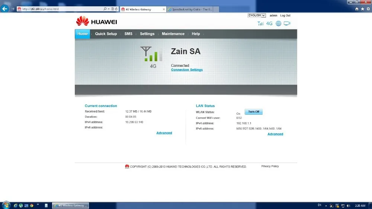Screen dimensions: 372x209
Task: Go forward with the browser forward arrow
Action: (x=13, y=9)
